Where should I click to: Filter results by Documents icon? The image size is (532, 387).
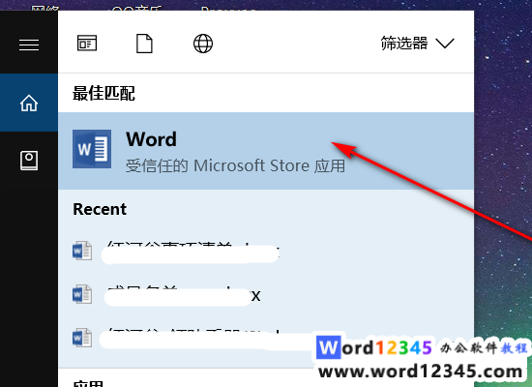click(x=144, y=44)
